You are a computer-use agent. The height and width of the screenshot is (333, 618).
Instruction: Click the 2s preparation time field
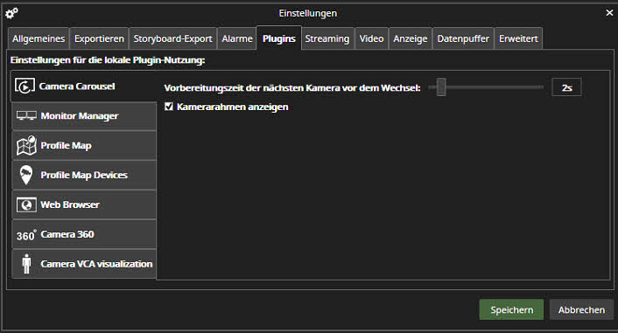(x=566, y=87)
